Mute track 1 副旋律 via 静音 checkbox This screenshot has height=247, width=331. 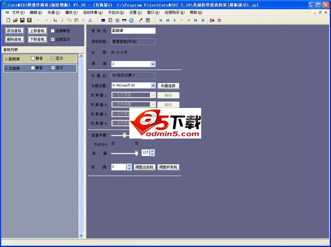pyautogui.click(x=33, y=58)
